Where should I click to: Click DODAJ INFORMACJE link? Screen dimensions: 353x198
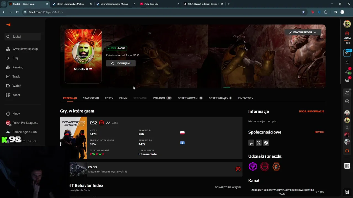click(x=311, y=111)
